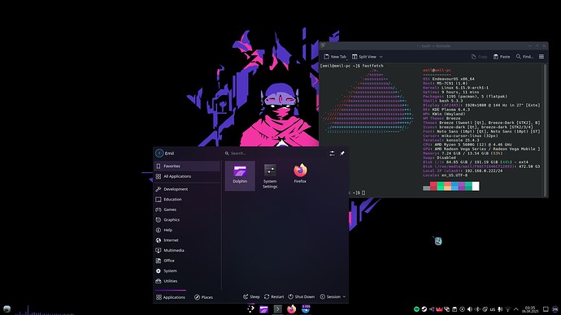This screenshot has height=315, width=561.
Task: Open Dolphin from the taskbar
Action: pos(264,309)
